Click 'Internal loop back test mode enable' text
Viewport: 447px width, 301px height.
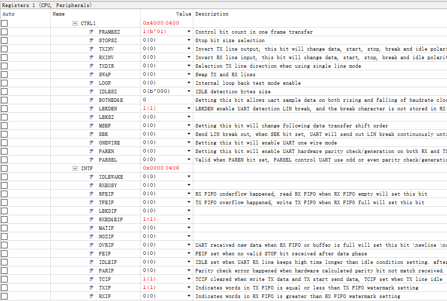coord(248,83)
